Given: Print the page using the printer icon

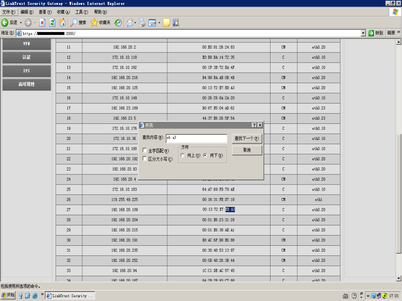Looking at the screenshot, I should (142, 23).
